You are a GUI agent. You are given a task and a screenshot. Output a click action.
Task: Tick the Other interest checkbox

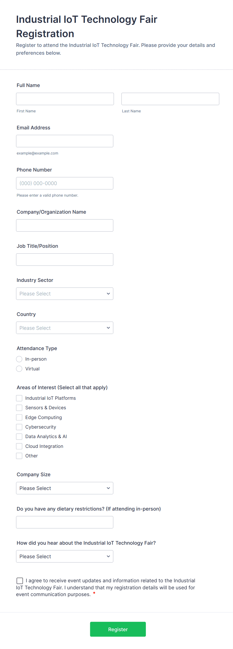pyautogui.click(x=19, y=455)
